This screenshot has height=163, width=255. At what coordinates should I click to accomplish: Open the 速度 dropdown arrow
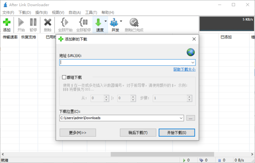pos(105,21)
